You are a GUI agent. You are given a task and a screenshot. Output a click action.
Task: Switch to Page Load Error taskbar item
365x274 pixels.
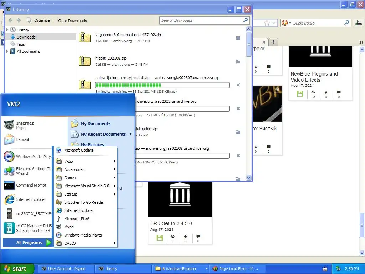pos(238,269)
